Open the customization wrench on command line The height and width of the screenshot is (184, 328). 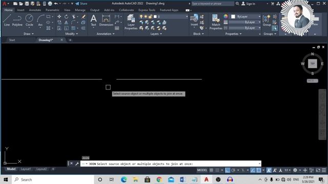(77, 164)
